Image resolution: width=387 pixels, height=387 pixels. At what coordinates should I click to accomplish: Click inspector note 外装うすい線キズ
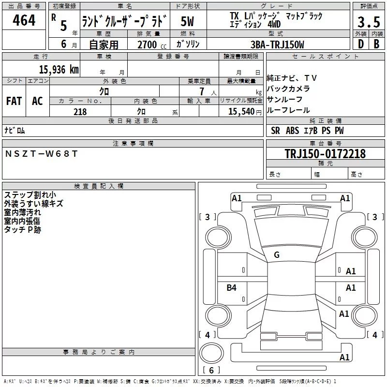click(33, 203)
